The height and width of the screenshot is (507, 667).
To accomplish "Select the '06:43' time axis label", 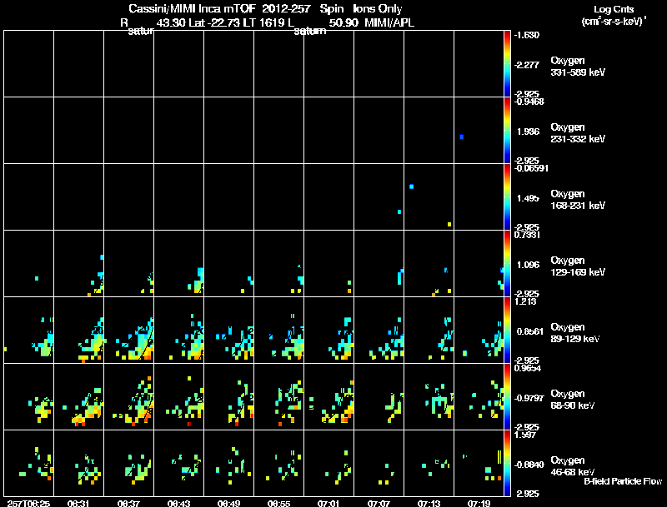I will tap(178, 503).
